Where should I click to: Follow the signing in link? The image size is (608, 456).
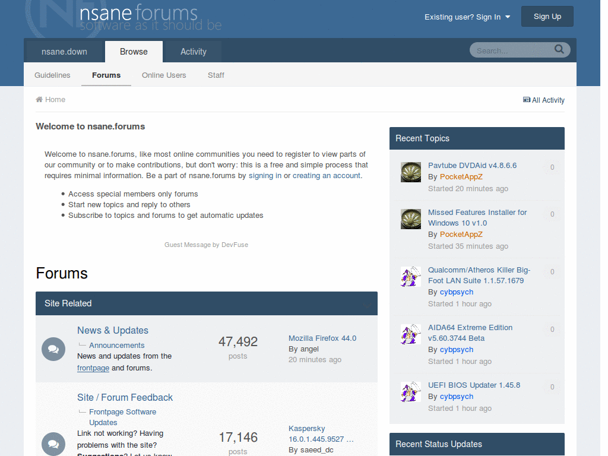265,176
